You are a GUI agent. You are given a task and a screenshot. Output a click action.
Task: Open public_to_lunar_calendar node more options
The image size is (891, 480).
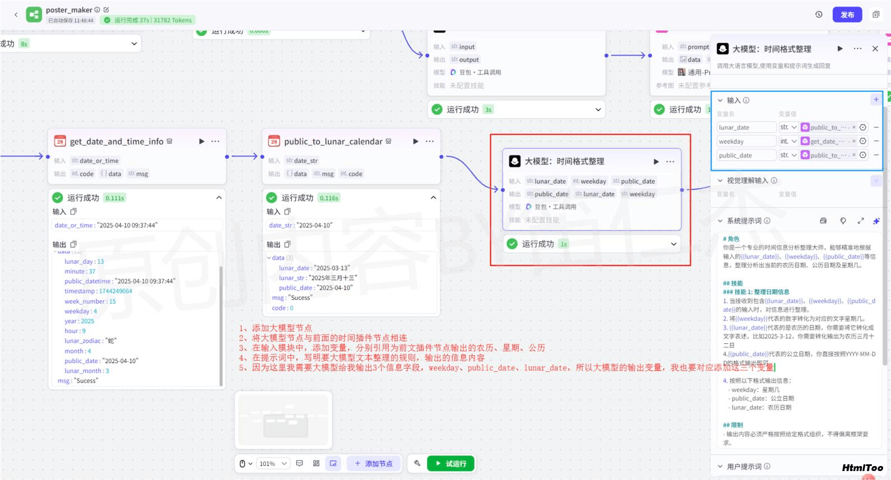coord(430,141)
